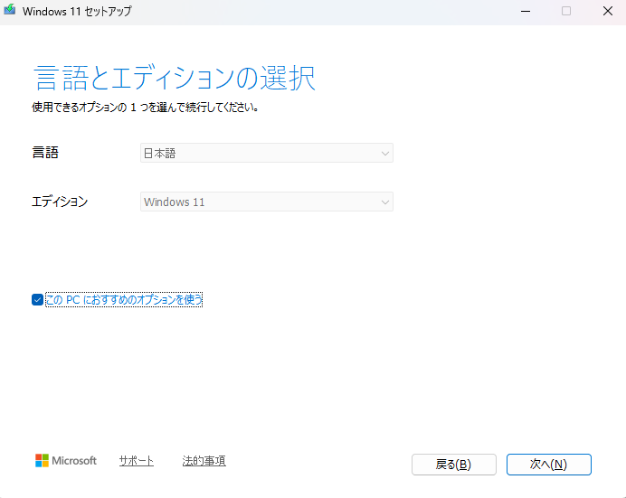
Task: Click the Microsoft wordmark text
Action: [x=74, y=461]
